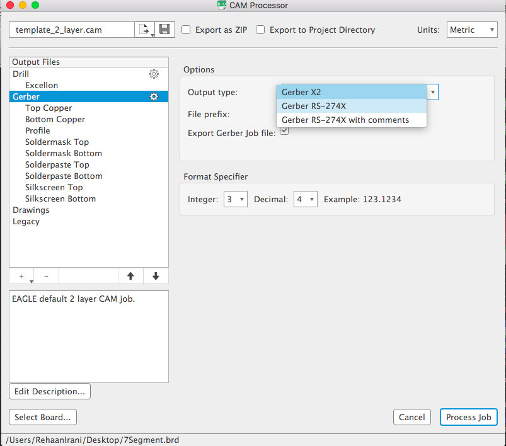Enable Export as ZIP checkbox

point(186,30)
